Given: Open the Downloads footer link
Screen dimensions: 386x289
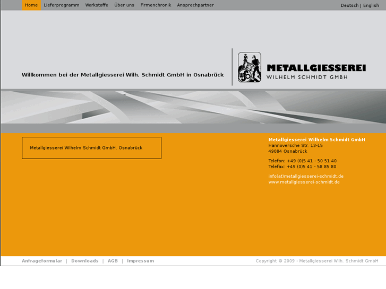Looking at the screenshot, I should click(84, 261).
